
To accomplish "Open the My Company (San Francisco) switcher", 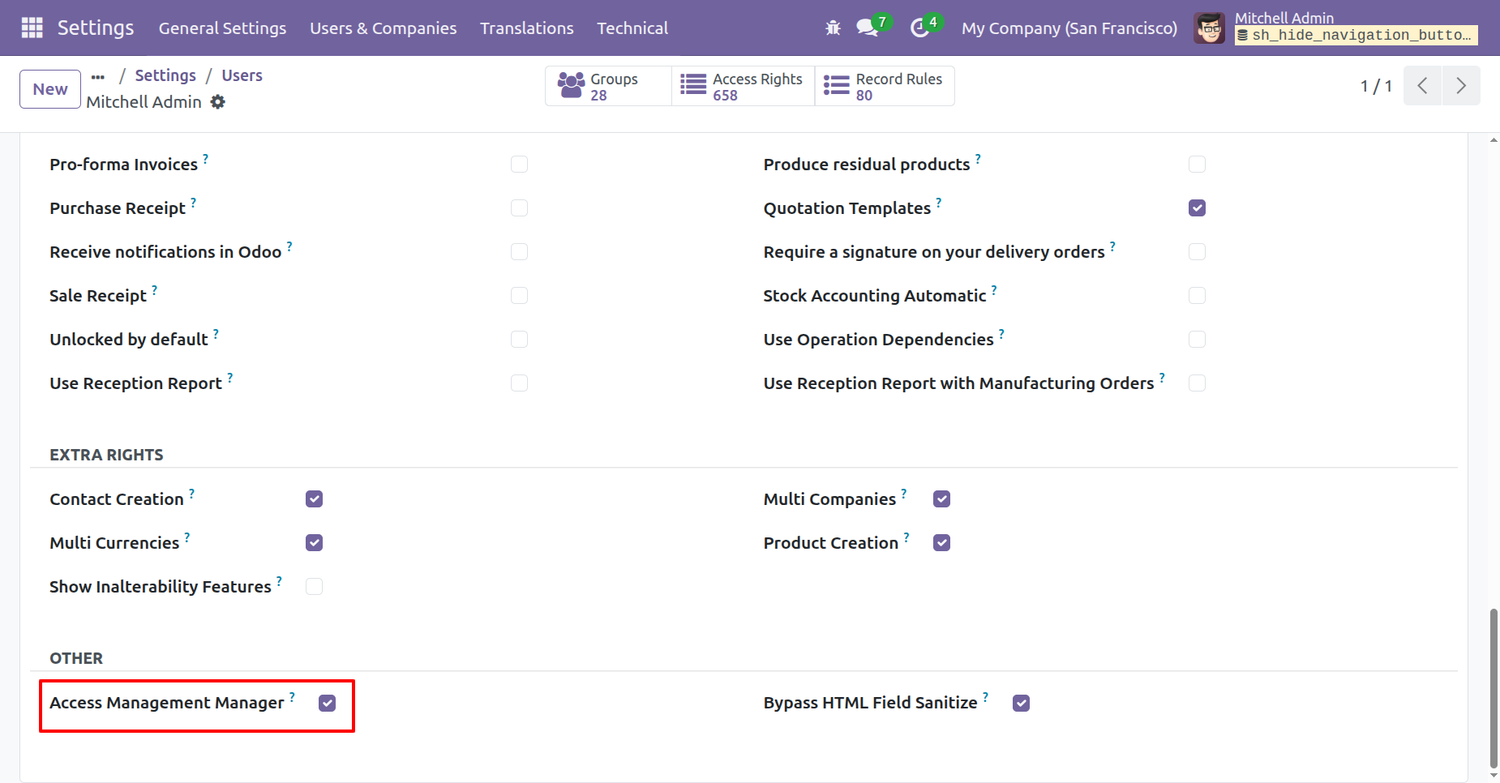I will (1069, 28).
